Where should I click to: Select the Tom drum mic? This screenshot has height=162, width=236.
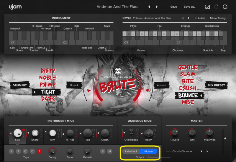53,133
